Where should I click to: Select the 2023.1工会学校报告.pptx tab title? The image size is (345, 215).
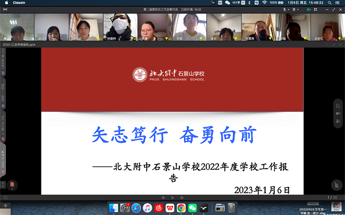(x=19, y=45)
